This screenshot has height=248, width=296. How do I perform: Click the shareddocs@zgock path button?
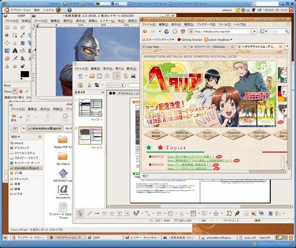point(44,128)
